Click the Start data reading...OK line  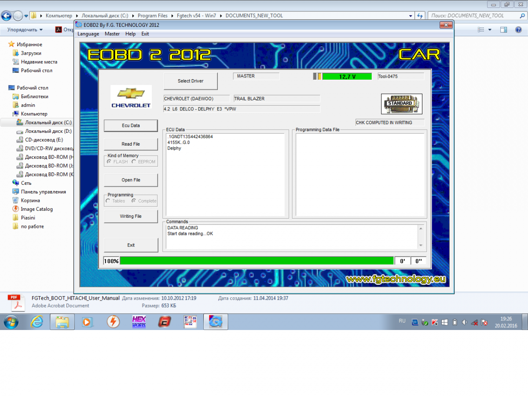click(x=190, y=234)
